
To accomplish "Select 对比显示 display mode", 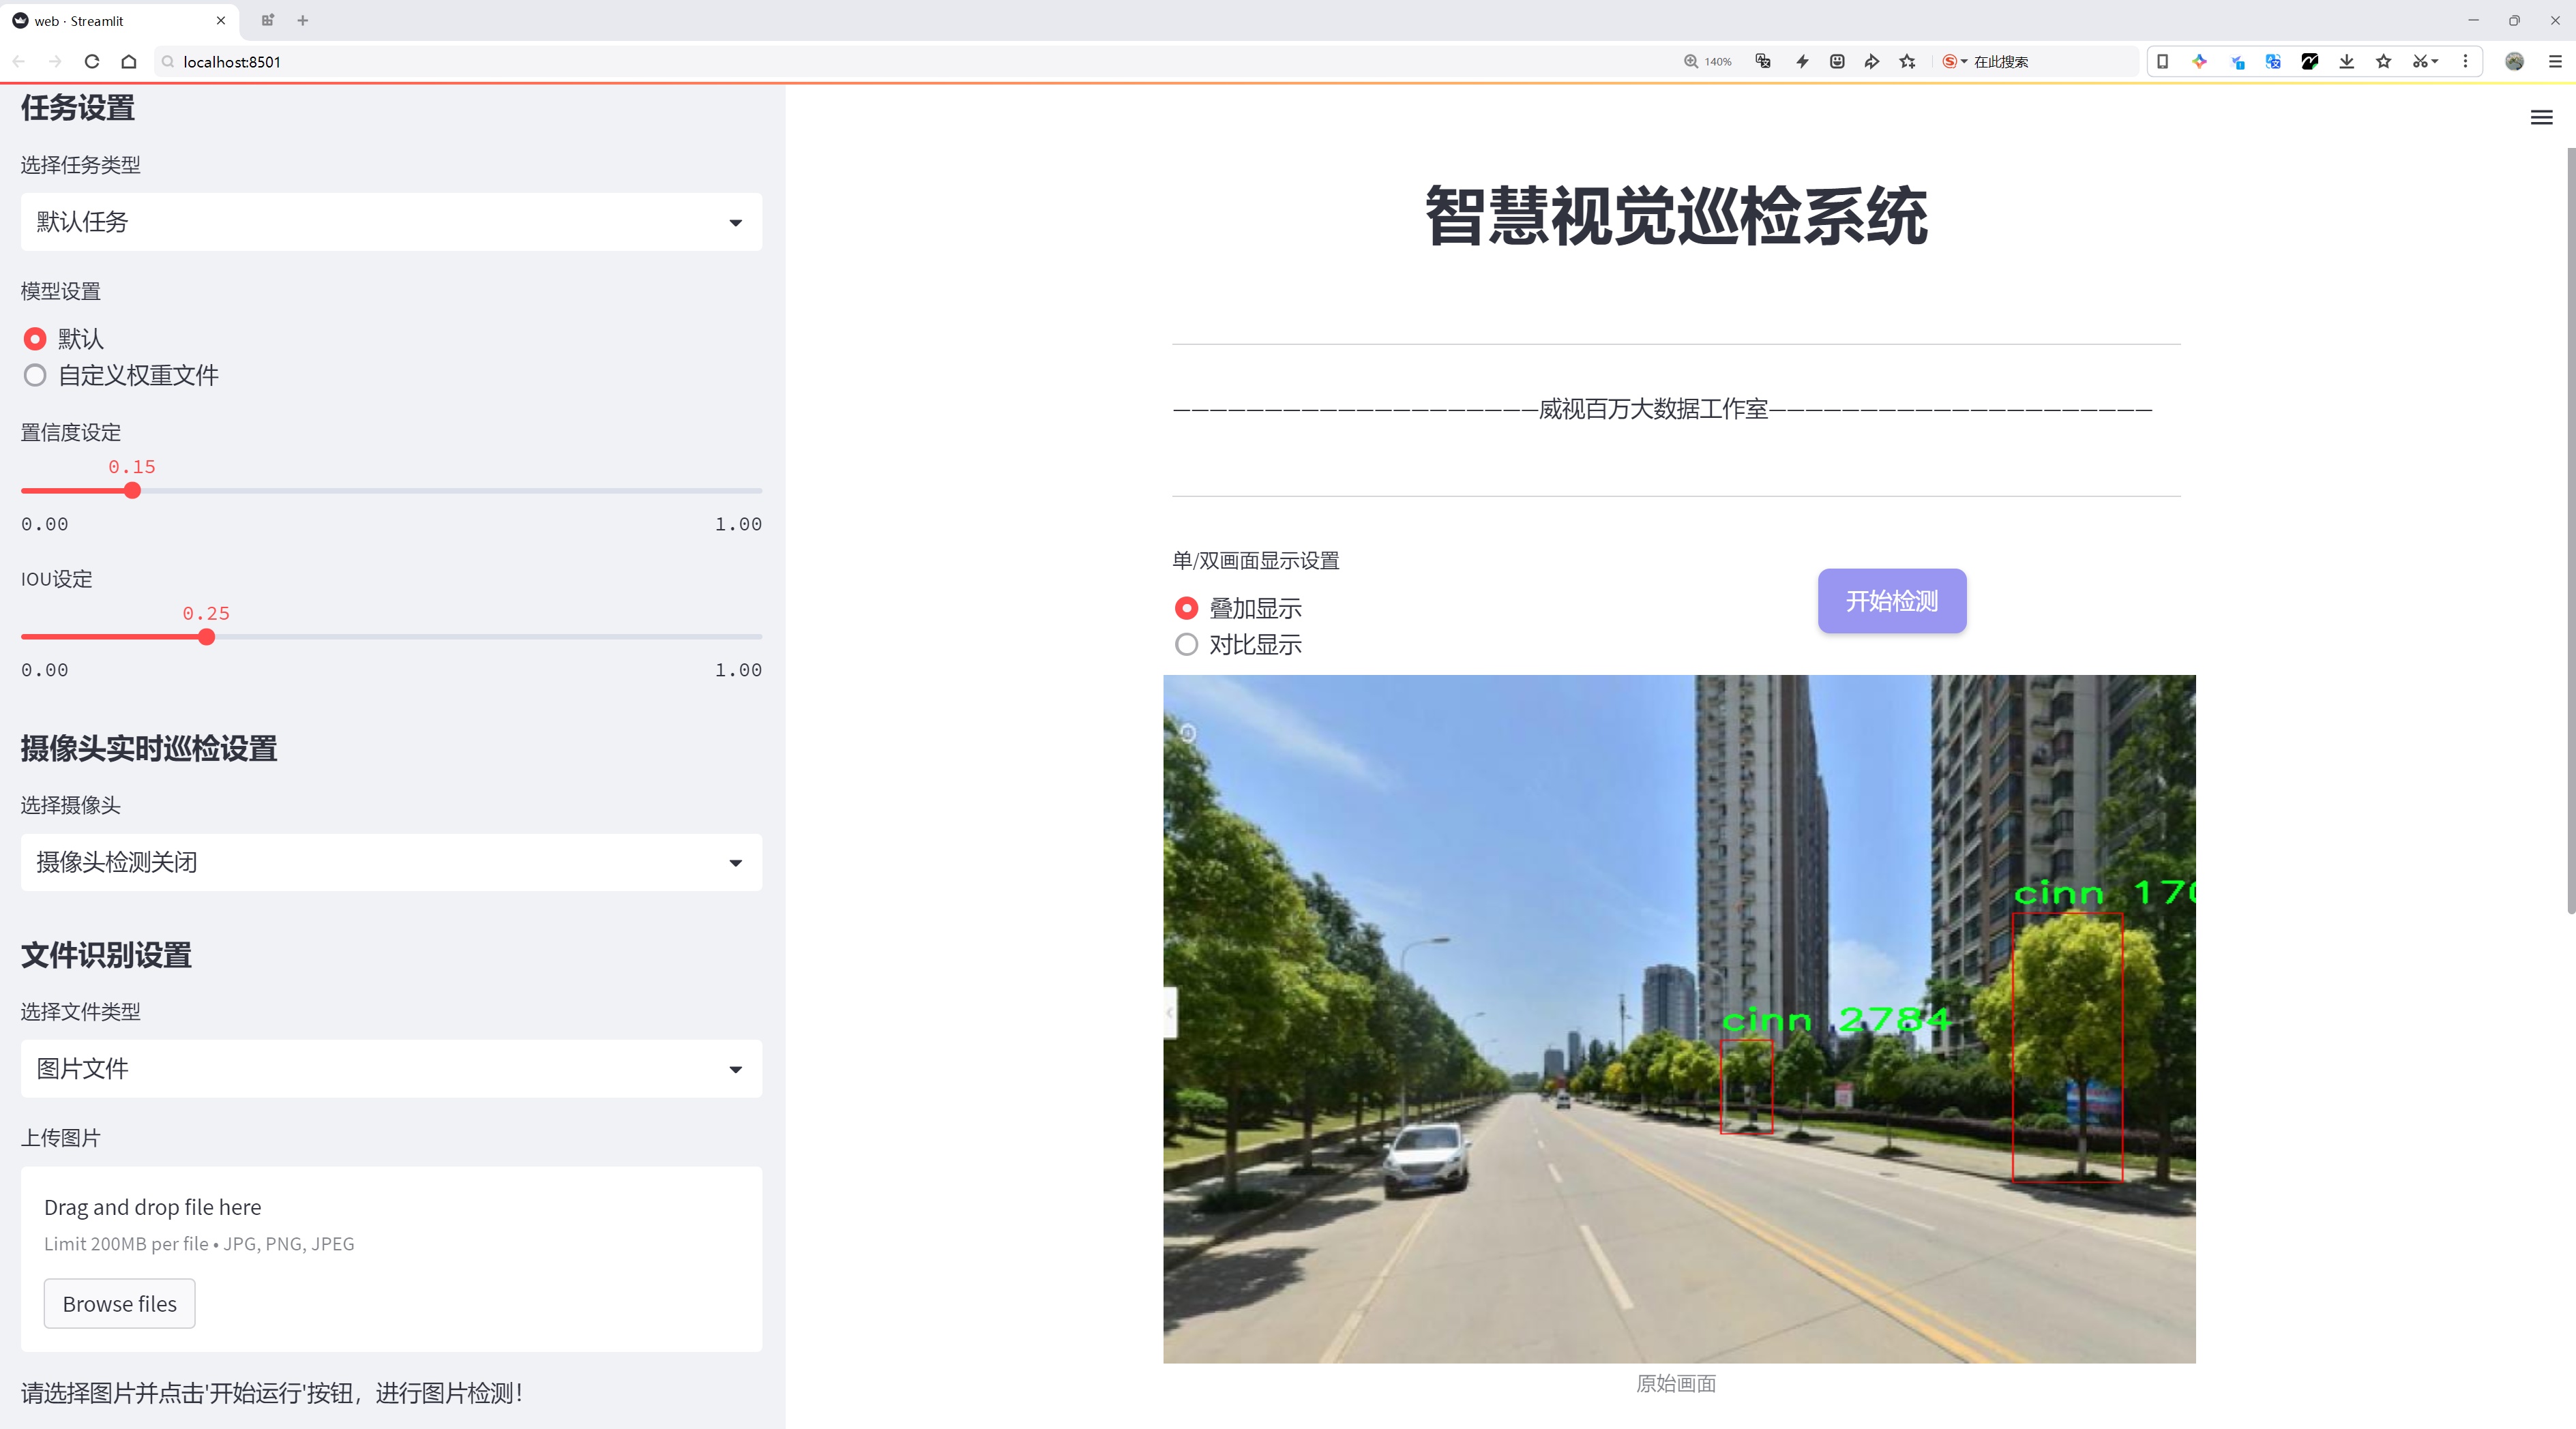I will (1239, 644).
